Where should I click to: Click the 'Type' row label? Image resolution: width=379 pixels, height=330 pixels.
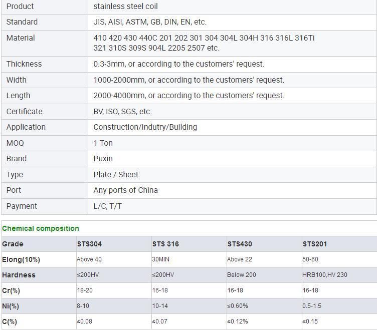tap(15, 175)
